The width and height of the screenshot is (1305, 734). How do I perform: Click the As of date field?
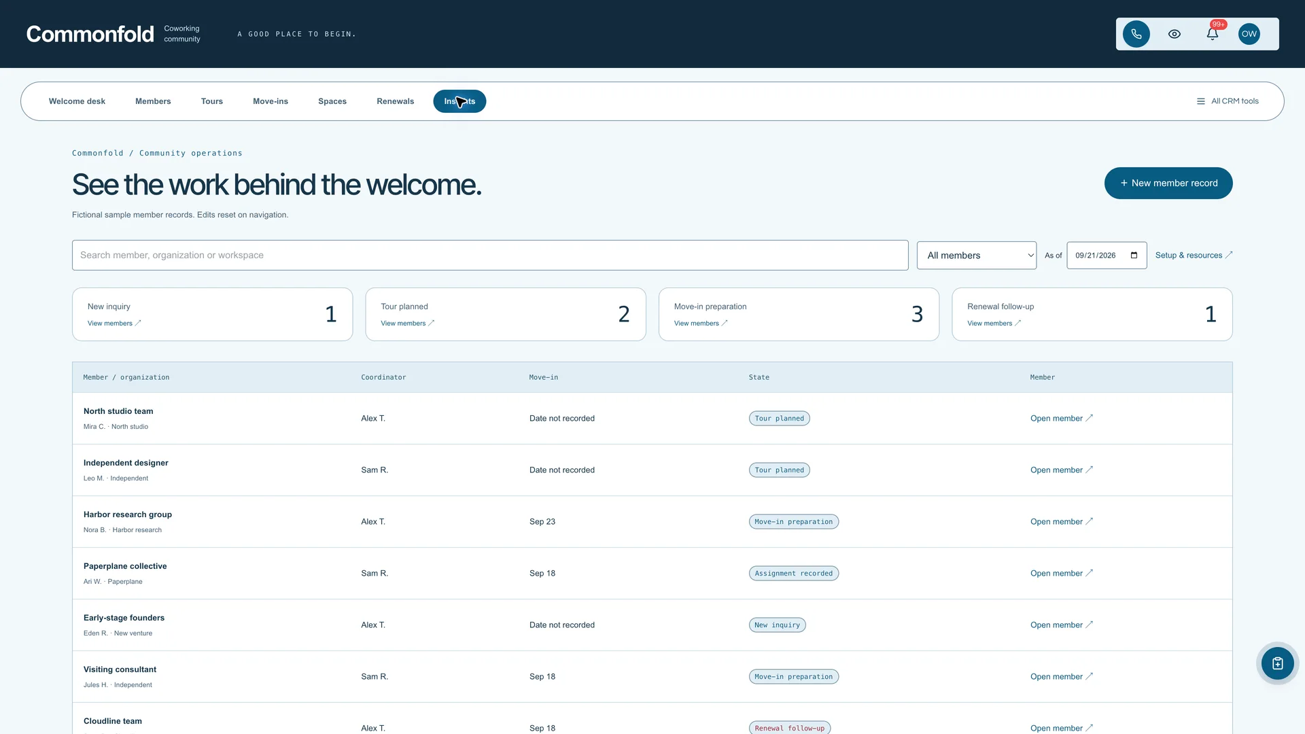(x=1107, y=256)
